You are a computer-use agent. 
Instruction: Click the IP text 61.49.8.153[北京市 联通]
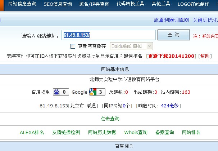pos(69,106)
